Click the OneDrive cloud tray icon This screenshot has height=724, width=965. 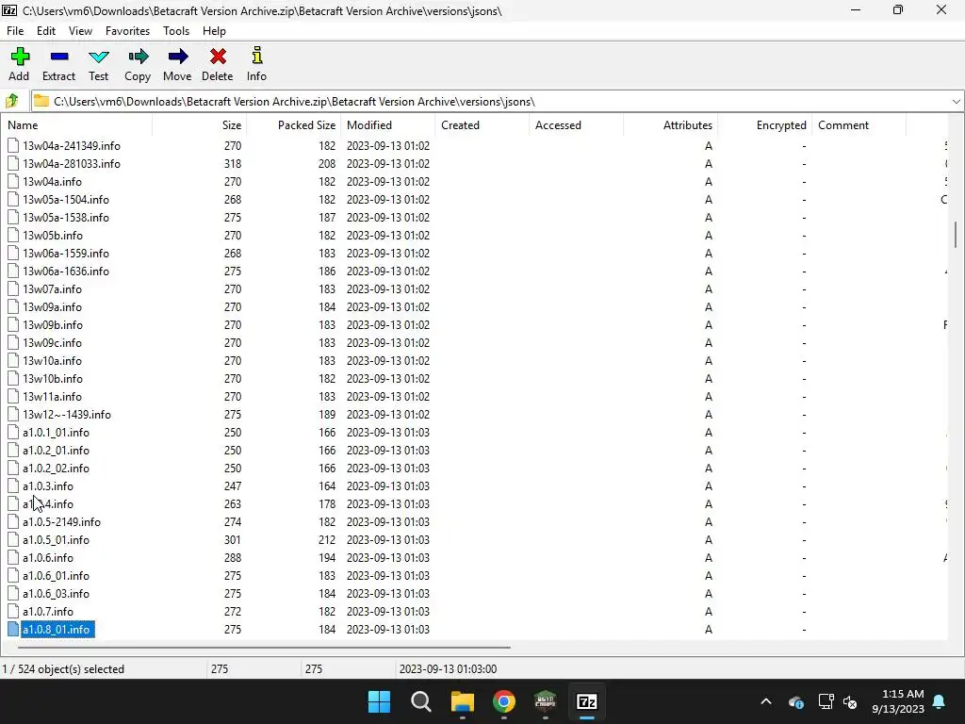coord(795,701)
